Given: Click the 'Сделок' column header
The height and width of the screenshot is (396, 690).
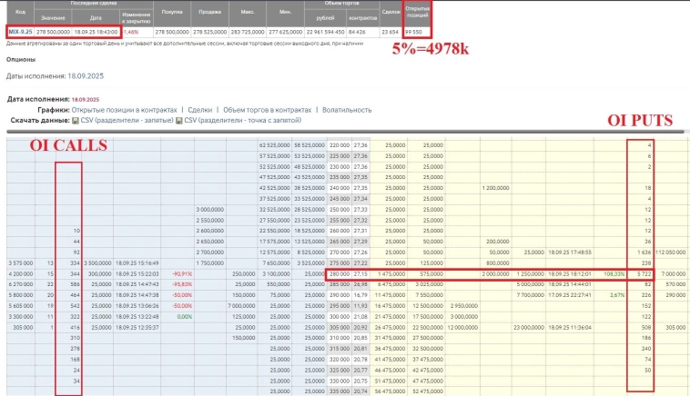Looking at the screenshot, I should point(391,12).
